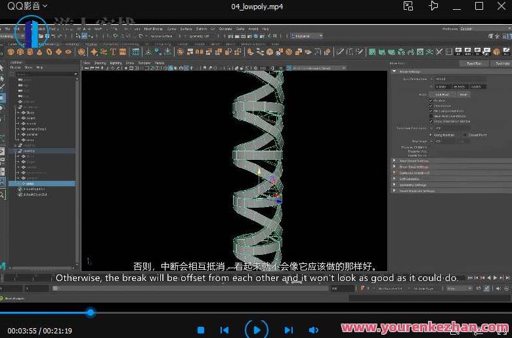The image size is (512, 338).
Task: Open the viewport renderer dropdown in panel toolbar
Action: (x=318, y=68)
